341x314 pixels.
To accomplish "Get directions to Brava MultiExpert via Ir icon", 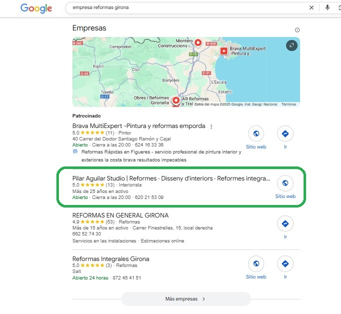I will pos(285,133).
